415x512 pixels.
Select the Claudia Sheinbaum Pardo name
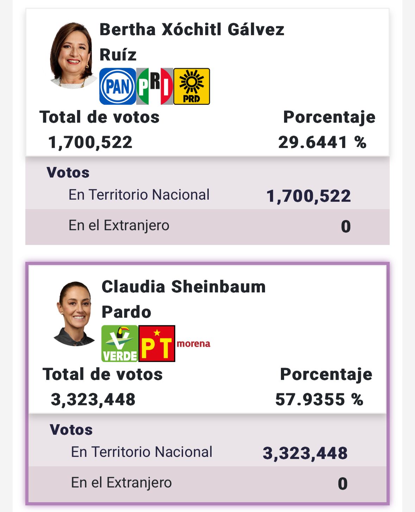point(183,299)
